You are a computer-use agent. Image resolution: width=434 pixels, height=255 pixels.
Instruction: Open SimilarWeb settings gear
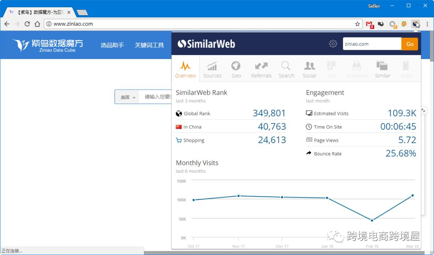333,44
